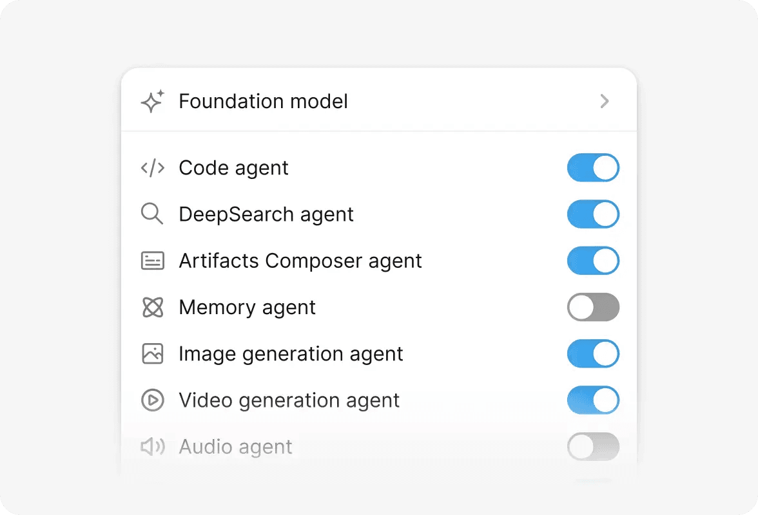This screenshot has height=515, width=758.
Task: Switch off Artifacts Composer agent toggle
Action: tap(593, 261)
